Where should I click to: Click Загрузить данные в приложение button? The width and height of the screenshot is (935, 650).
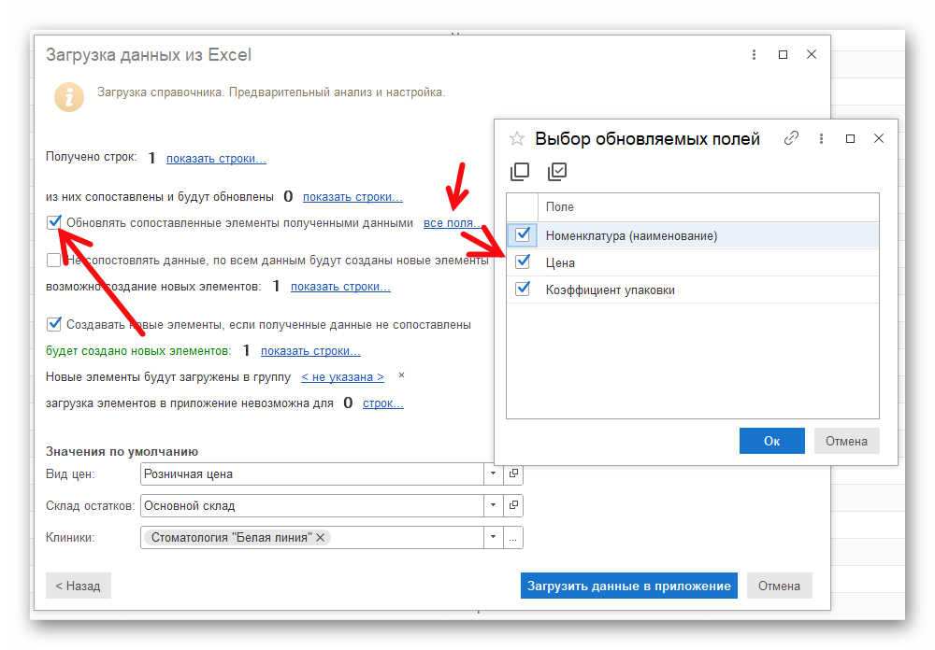[628, 586]
